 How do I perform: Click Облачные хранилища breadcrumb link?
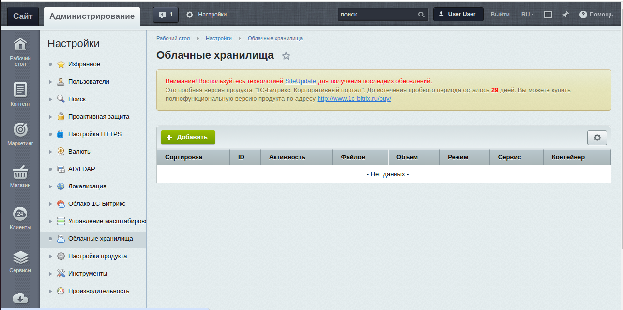coord(275,38)
